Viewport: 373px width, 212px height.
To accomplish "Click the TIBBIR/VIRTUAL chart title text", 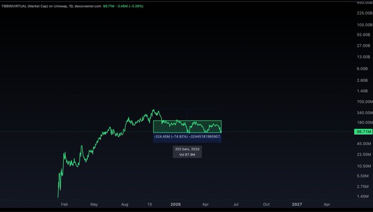I will pos(52,6).
